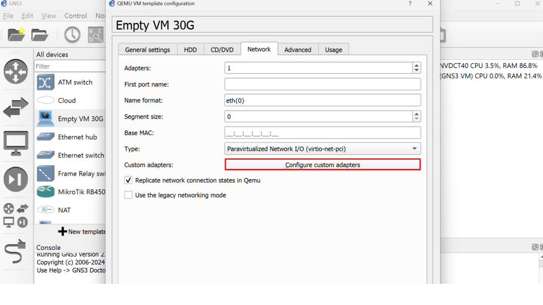Enable Use the legacy networking mode
Viewport: 543px width, 305px height.
point(128,195)
